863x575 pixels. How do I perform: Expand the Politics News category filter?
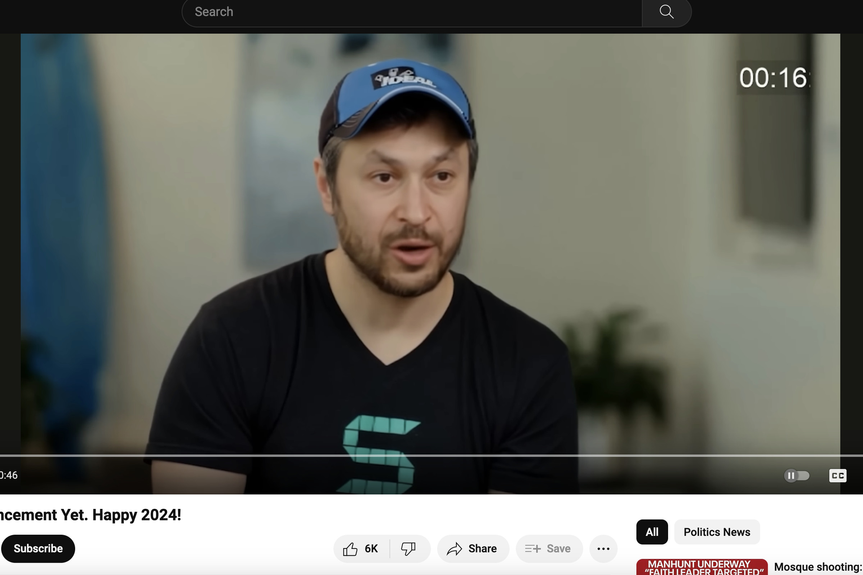717,532
